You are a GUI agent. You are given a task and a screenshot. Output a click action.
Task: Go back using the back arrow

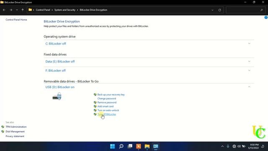pyautogui.click(x=4, y=10)
